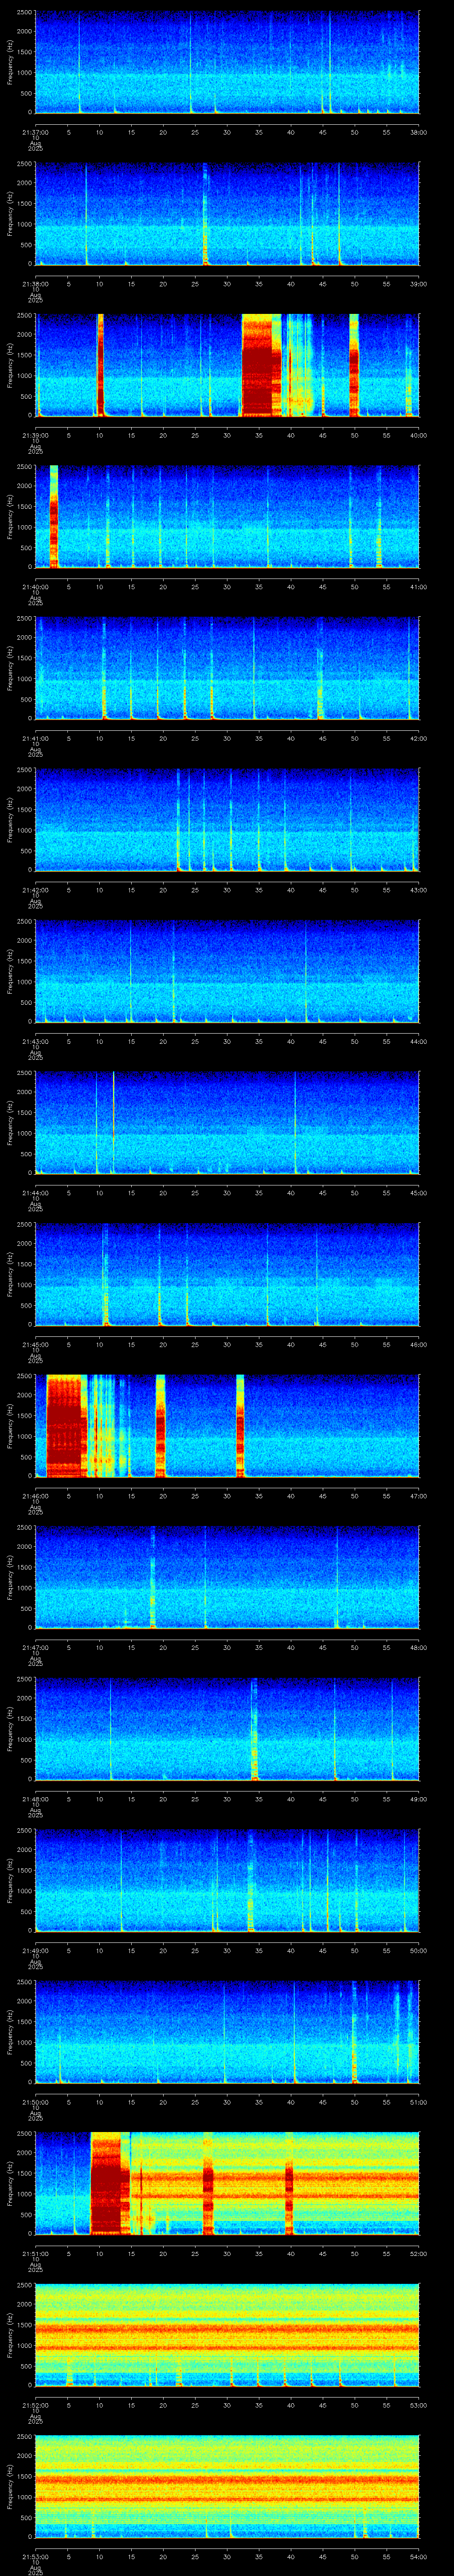Viewport: 454px width, 2576px height.
Task: Open the 21:41 spectrogram panel
Action: tap(227, 669)
